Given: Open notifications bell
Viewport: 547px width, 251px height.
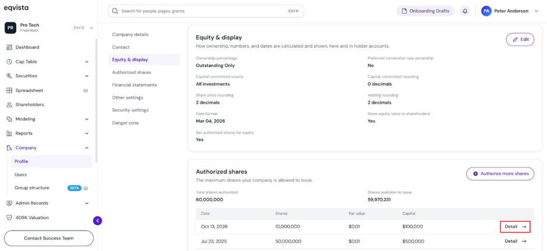Looking at the screenshot, I should (465, 11).
